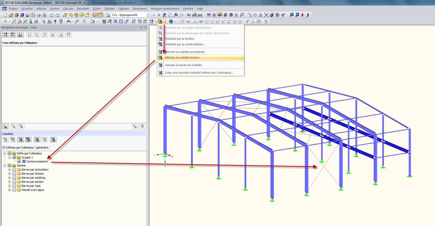Show the N axial force result diagram
The width and height of the screenshot is (435, 226).
pos(201,22)
